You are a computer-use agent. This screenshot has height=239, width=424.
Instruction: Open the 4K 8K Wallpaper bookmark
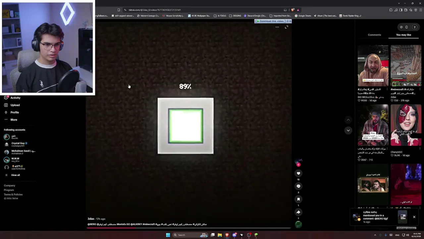tap(199, 16)
